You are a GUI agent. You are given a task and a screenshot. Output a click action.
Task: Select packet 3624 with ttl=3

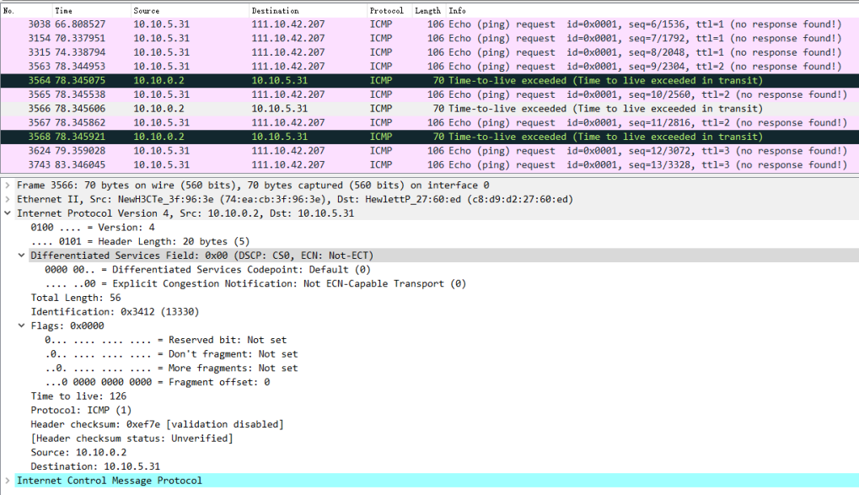430,151
